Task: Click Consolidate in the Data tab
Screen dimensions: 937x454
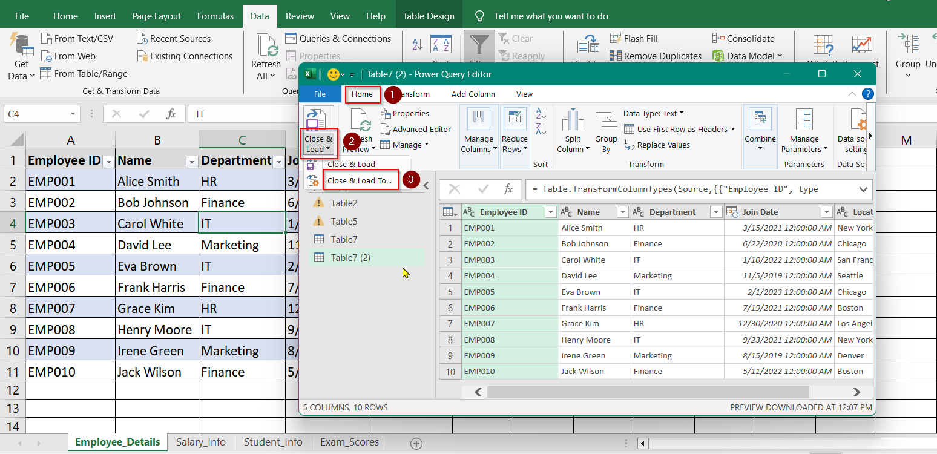Action: click(743, 38)
